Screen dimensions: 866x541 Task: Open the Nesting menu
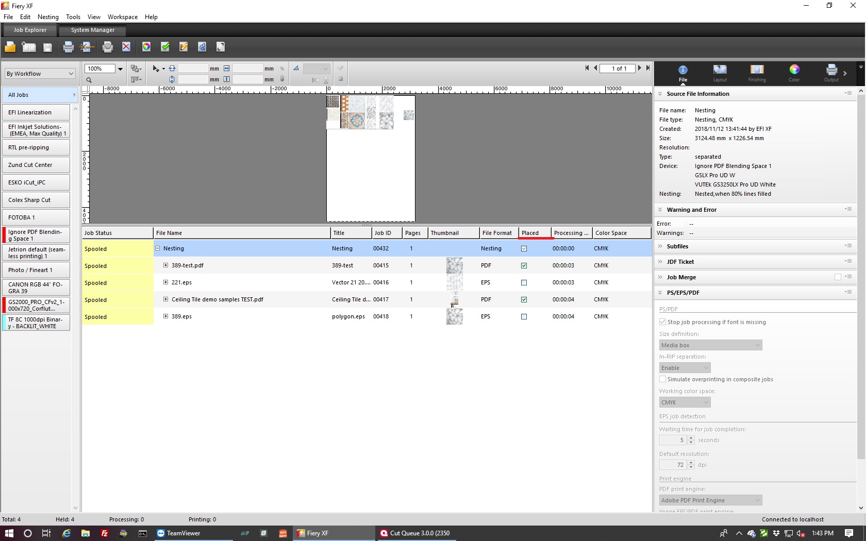48,17
